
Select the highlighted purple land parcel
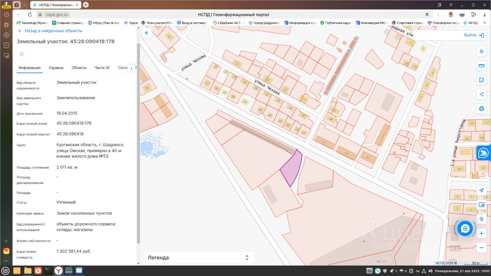pos(292,169)
